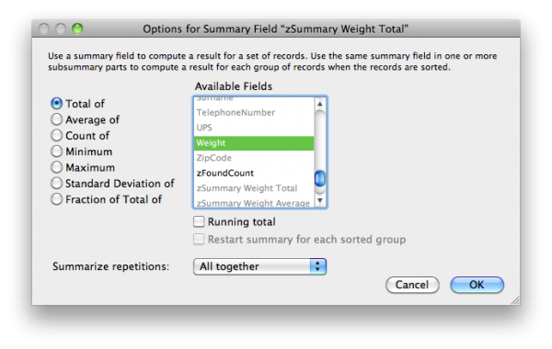Click the scroll up arrow in Available Fields

click(x=319, y=104)
